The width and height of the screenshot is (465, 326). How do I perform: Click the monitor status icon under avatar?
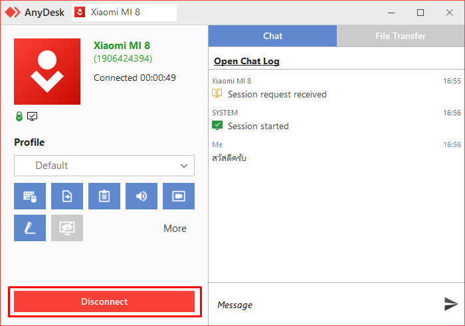click(33, 116)
